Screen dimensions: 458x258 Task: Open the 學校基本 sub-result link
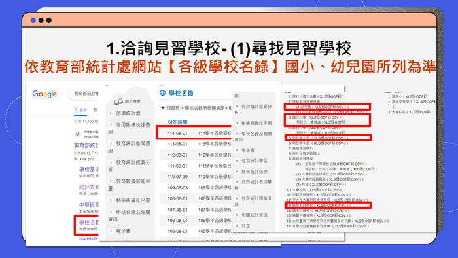pos(89,169)
